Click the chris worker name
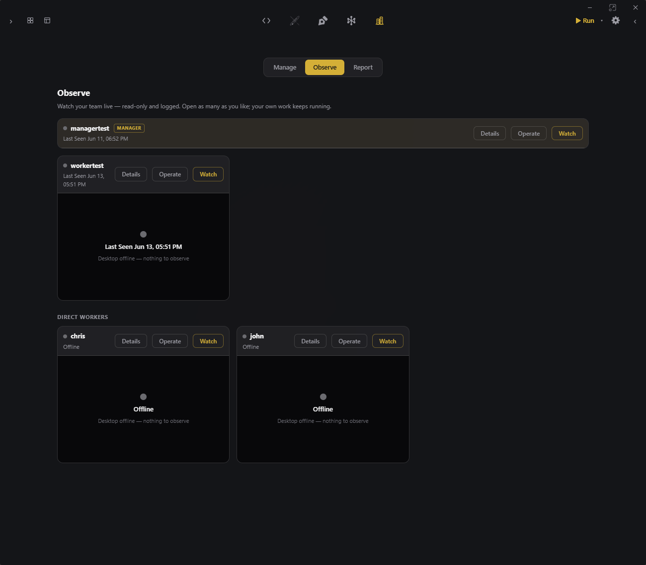646x565 pixels. point(78,336)
